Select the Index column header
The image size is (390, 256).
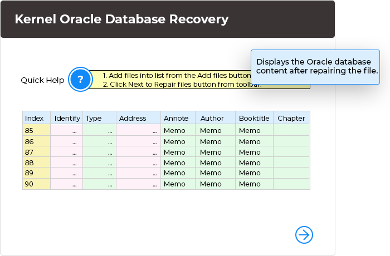[36, 118]
